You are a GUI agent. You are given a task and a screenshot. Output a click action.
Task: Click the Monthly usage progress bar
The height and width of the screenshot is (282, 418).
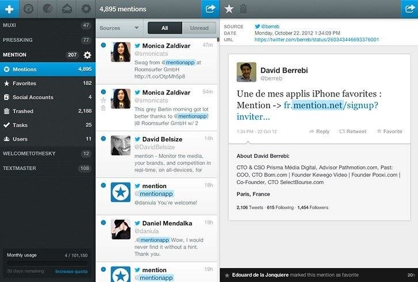pyautogui.click(x=47, y=264)
